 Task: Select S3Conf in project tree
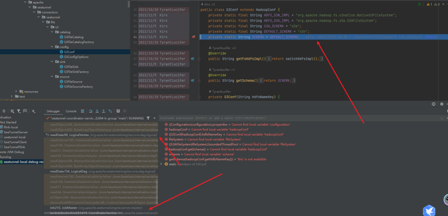(x=67, y=52)
